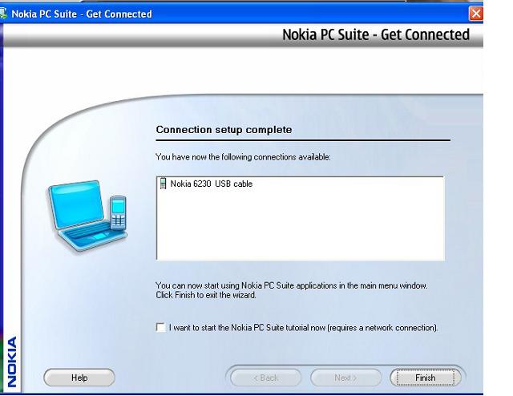This screenshot has width=513, height=396.
Task: Click the Finish button to exit wizard
Action: 426,378
